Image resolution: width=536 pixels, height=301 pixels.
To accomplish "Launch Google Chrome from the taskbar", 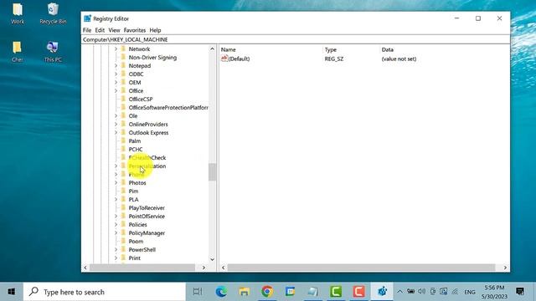I will point(267,292).
